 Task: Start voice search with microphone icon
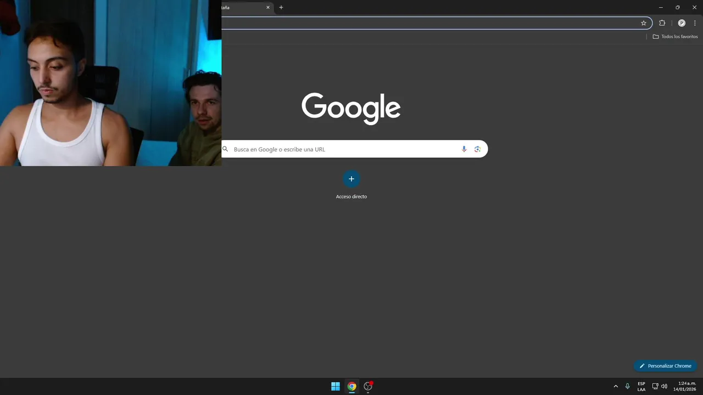coord(464,149)
